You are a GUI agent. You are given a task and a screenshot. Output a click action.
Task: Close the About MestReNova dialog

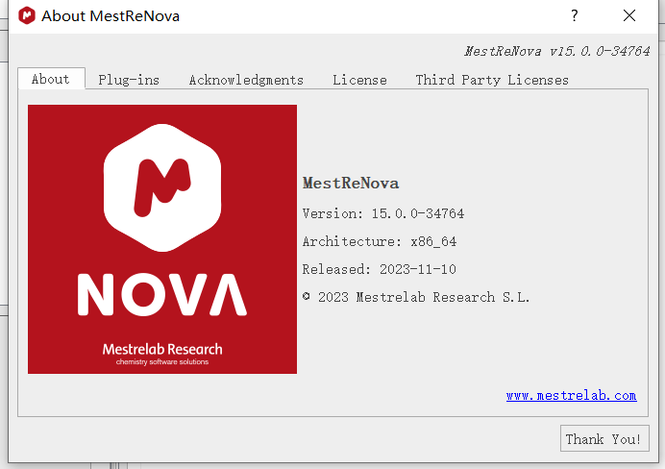629,15
